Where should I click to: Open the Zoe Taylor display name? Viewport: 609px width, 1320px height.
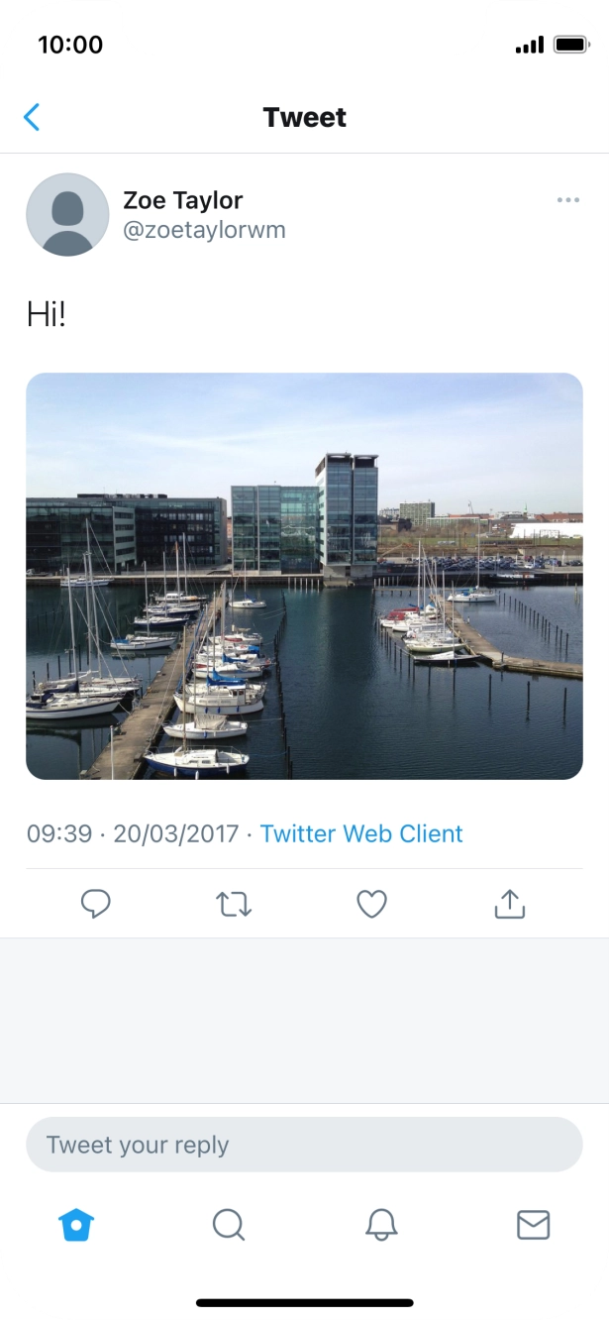click(x=183, y=200)
